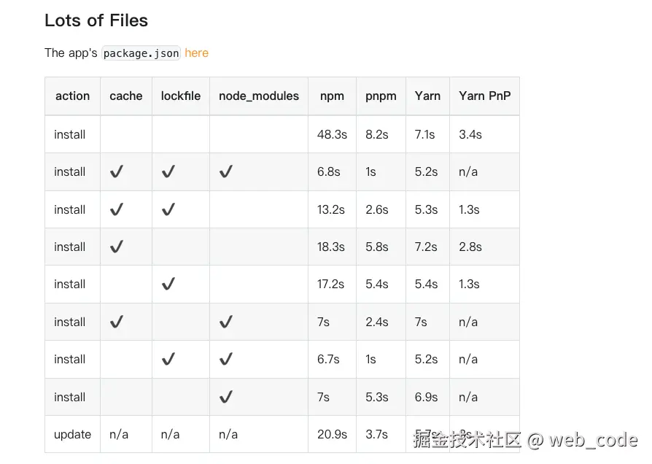Click the "Lots of Files" heading
Screen dimensions: 652x464
(96, 20)
